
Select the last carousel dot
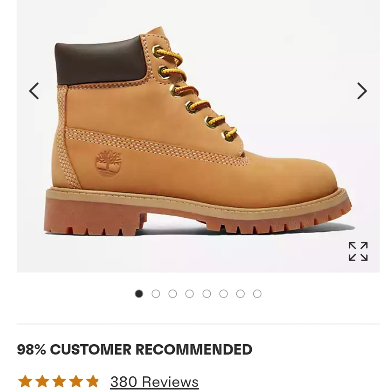[257, 293]
